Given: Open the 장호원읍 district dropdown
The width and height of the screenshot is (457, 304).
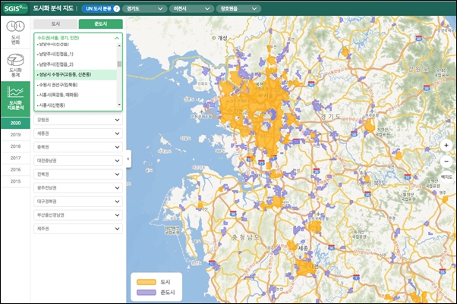Looking at the screenshot, I should coord(238,9).
